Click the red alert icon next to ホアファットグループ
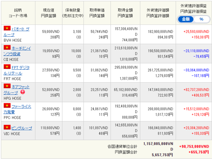 pos(23,92)
